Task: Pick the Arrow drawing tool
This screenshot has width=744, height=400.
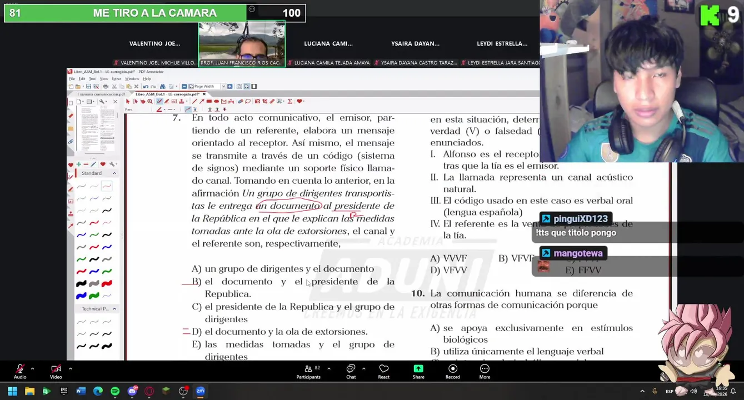Action: (x=202, y=101)
